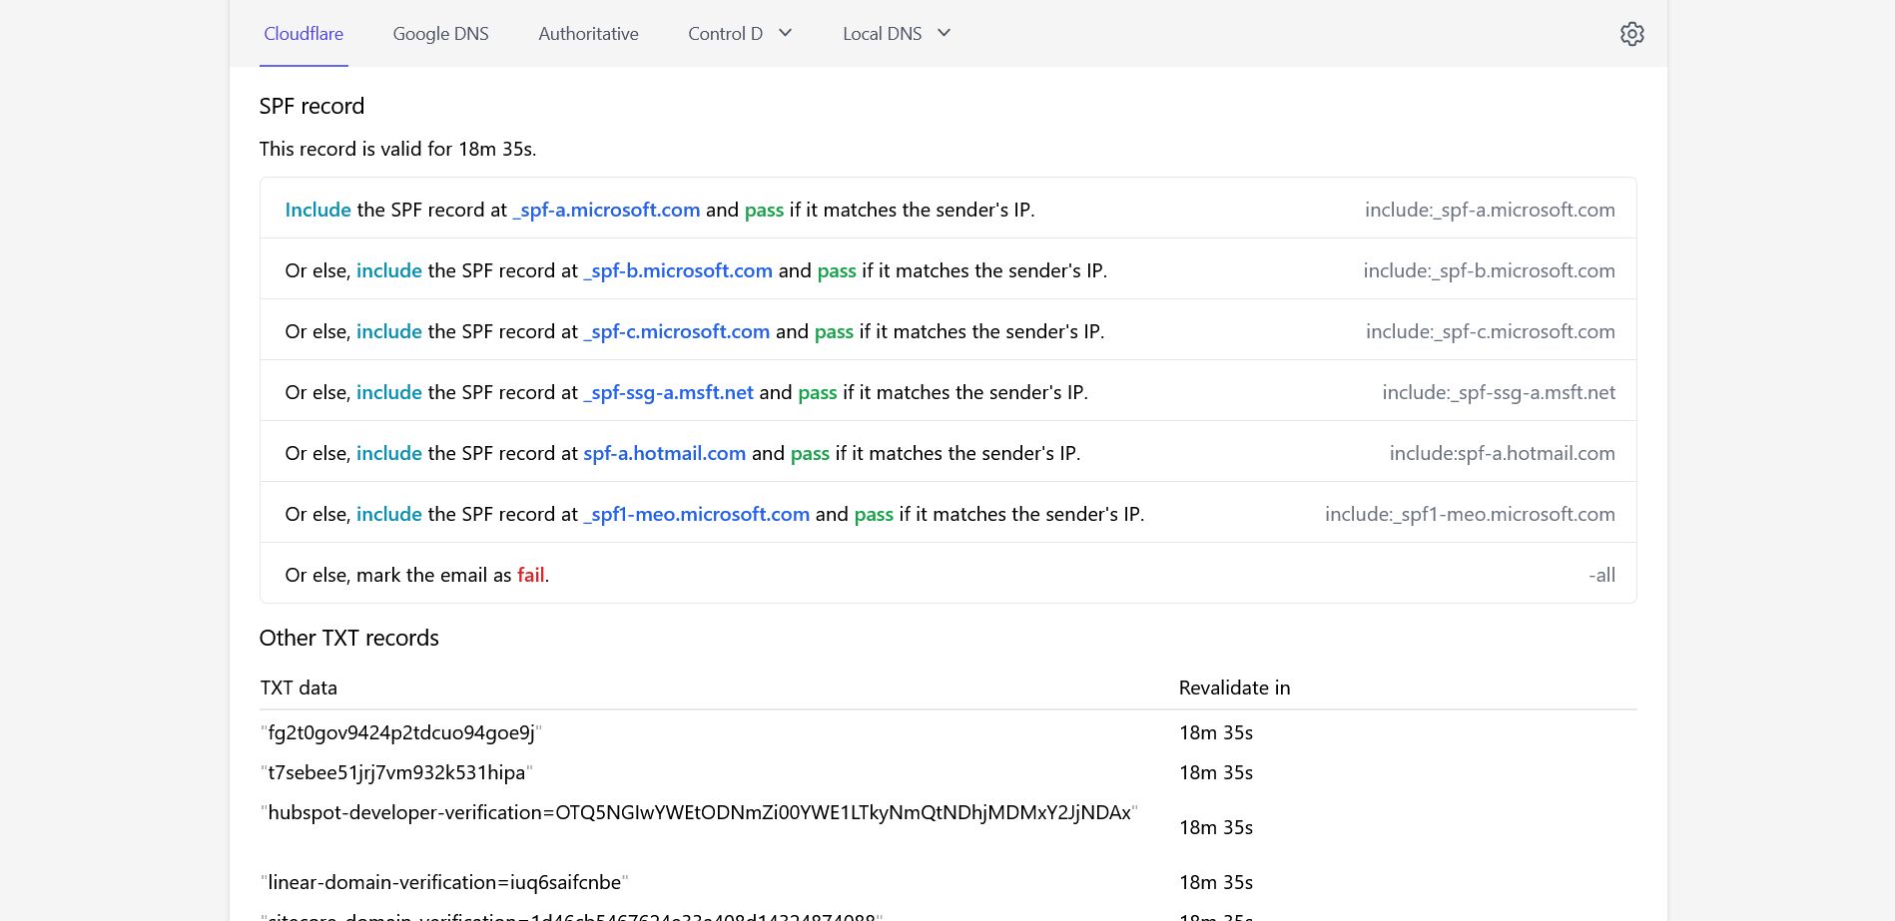1895x921 pixels.
Task: Click revalidate time for t7sebee51 record
Action: (1215, 772)
